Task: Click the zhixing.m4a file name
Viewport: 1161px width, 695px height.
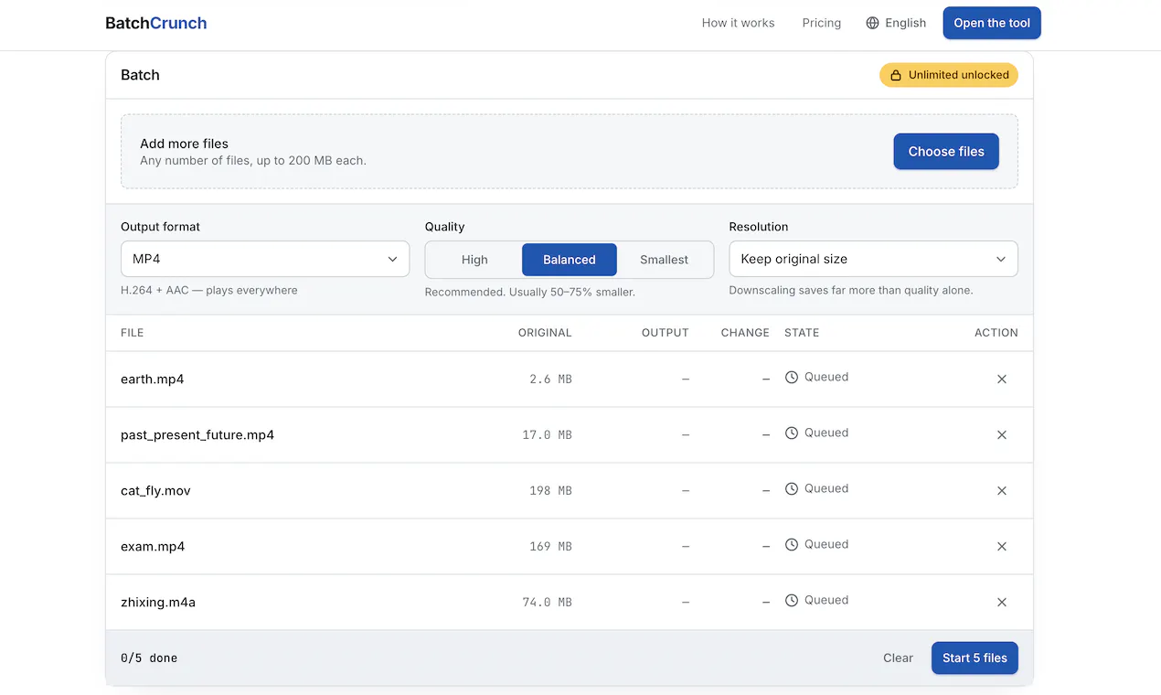Action: [x=158, y=602]
